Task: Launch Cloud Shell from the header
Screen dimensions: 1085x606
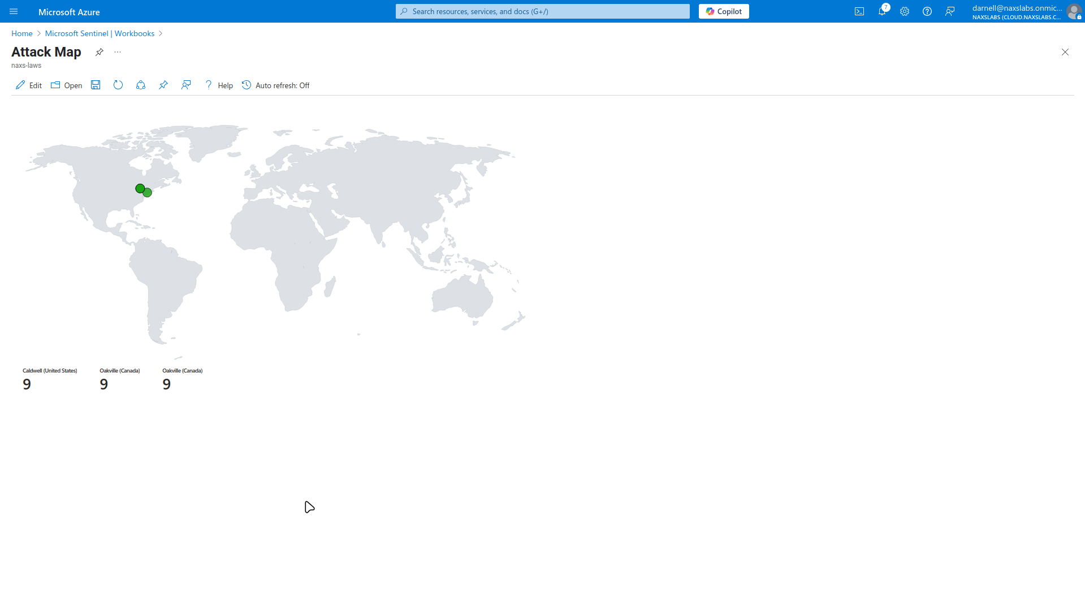Action: pos(859,11)
